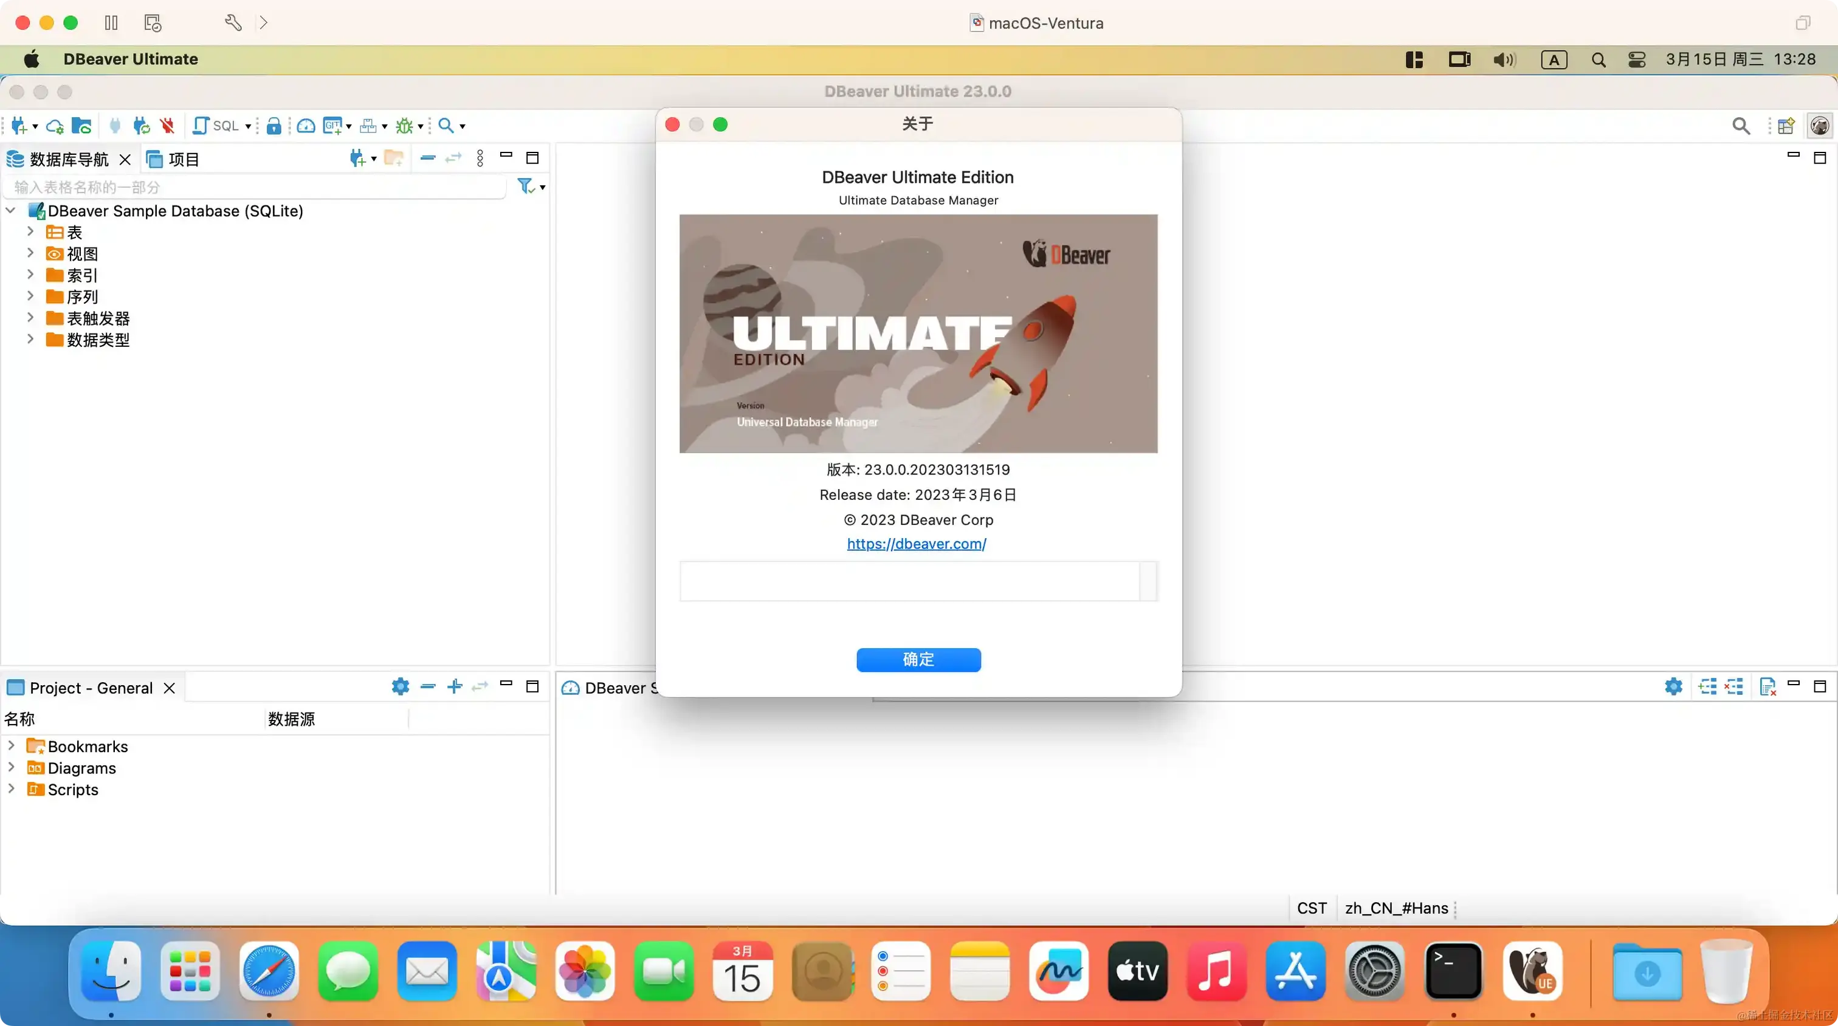Image resolution: width=1838 pixels, height=1026 pixels.
Task: Click the 确定 button in About dialog
Action: point(918,660)
